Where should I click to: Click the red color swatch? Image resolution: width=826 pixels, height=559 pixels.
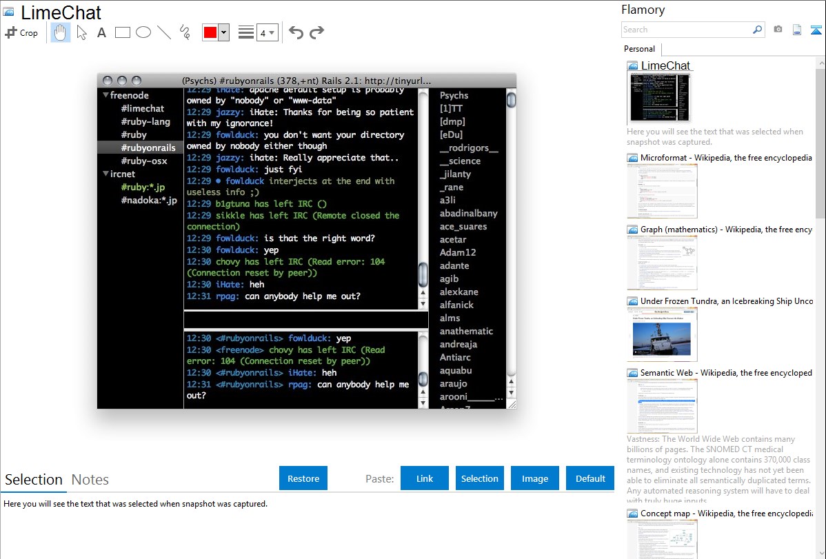click(x=210, y=32)
